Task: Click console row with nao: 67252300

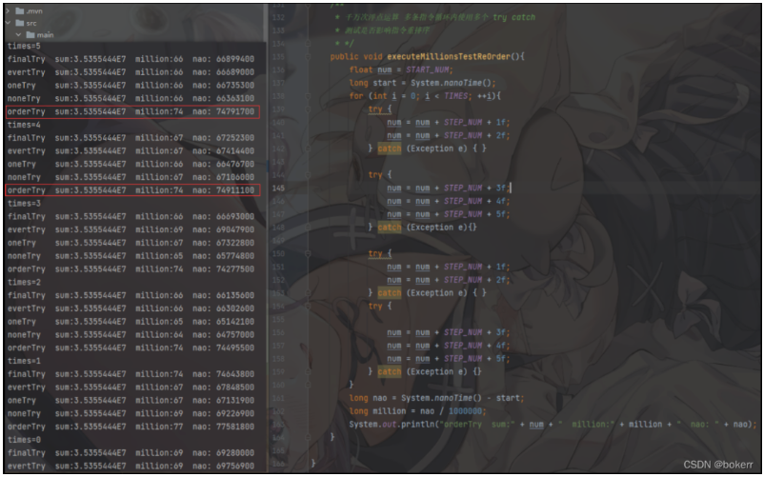Action: tap(131, 138)
